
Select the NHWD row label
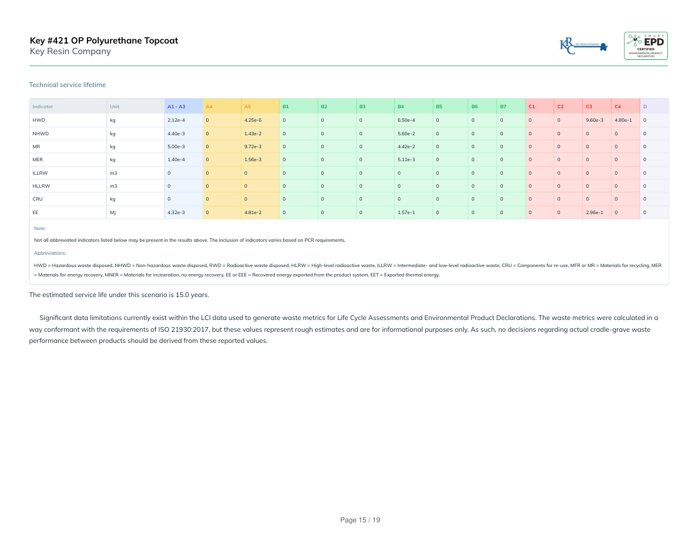coord(41,134)
